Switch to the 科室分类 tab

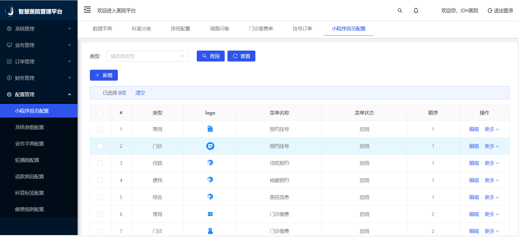point(141,29)
